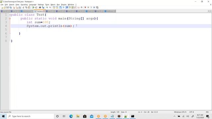Collapse the class fold marker on line 1
Screen dimensions: 212x119
pos(10,15)
